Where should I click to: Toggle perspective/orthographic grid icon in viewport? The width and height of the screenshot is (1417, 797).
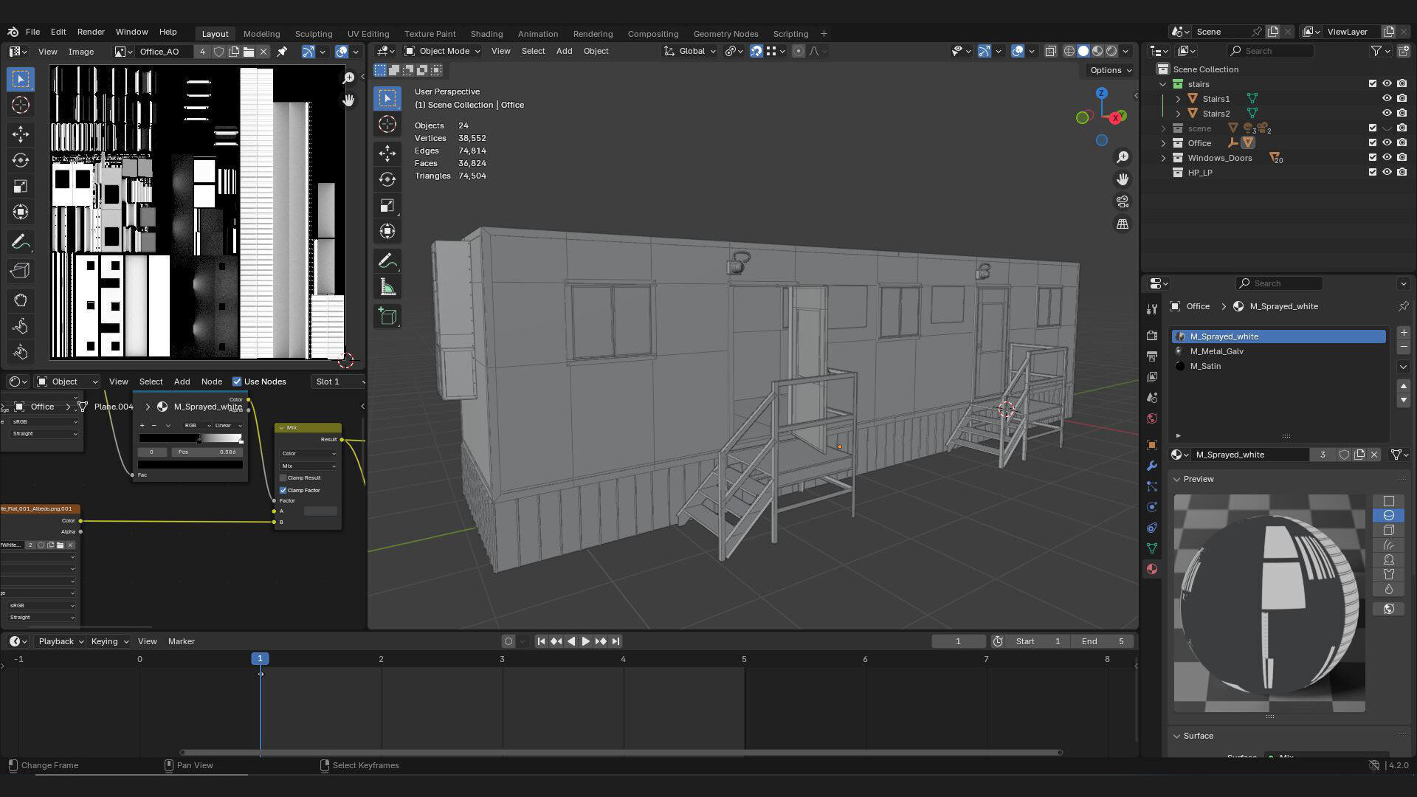[x=1123, y=224]
